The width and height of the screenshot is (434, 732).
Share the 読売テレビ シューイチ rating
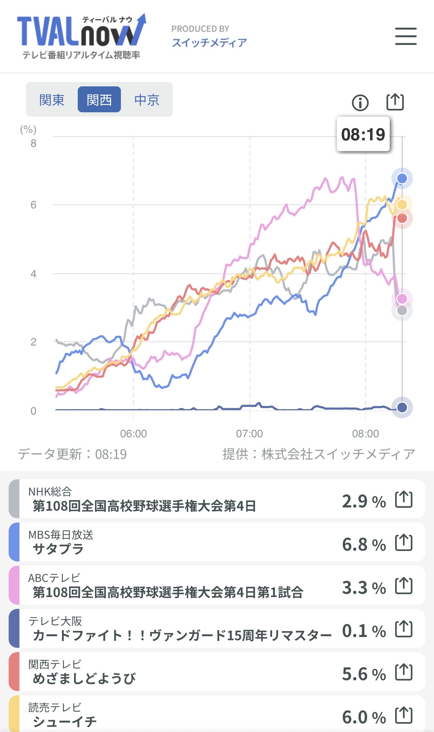pos(404,715)
